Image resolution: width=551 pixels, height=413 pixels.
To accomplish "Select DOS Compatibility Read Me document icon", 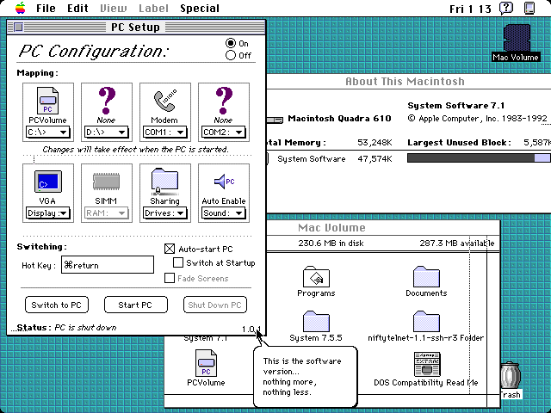I will pyautogui.click(x=427, y=364).
